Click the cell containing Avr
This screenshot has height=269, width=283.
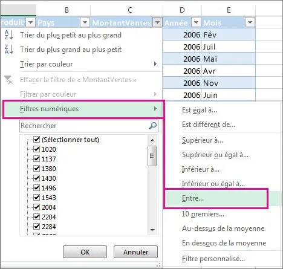click(x=229, y=71)
